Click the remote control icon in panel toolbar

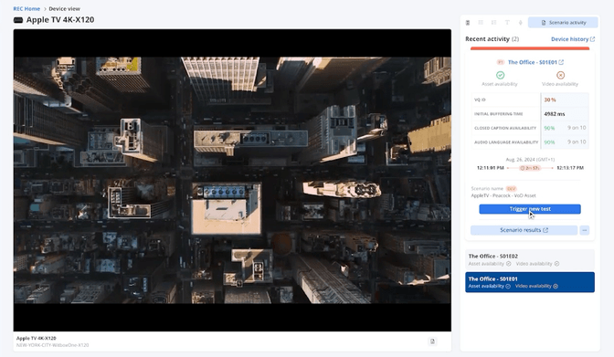468,23
